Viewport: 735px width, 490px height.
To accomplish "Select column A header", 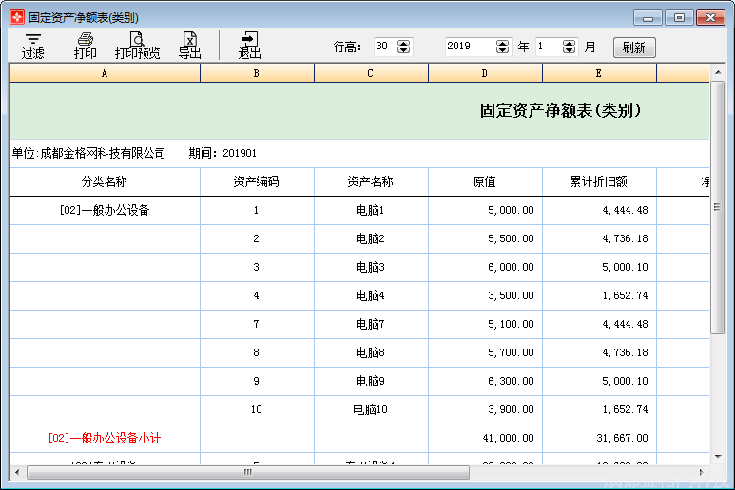I will 105,73.
